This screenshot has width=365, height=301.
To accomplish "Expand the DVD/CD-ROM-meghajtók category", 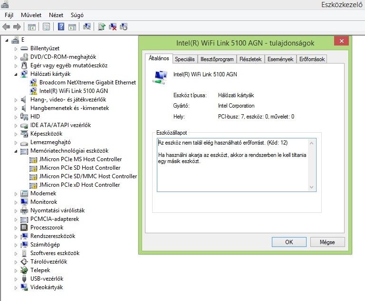I will point(16,57).
